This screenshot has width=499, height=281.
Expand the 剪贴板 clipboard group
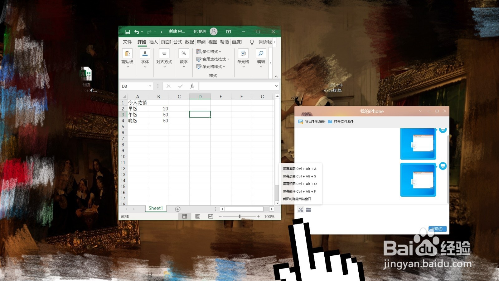click(127, 59)
